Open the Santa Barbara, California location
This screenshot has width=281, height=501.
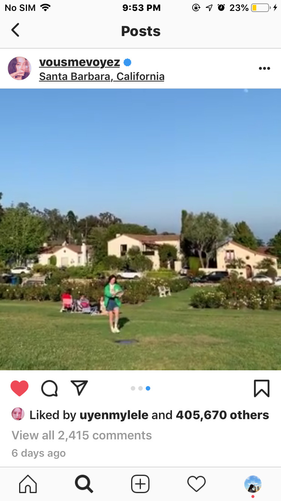coord(102,77)
